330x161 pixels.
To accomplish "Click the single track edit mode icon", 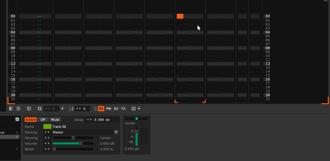I will [x=11, y=109].
